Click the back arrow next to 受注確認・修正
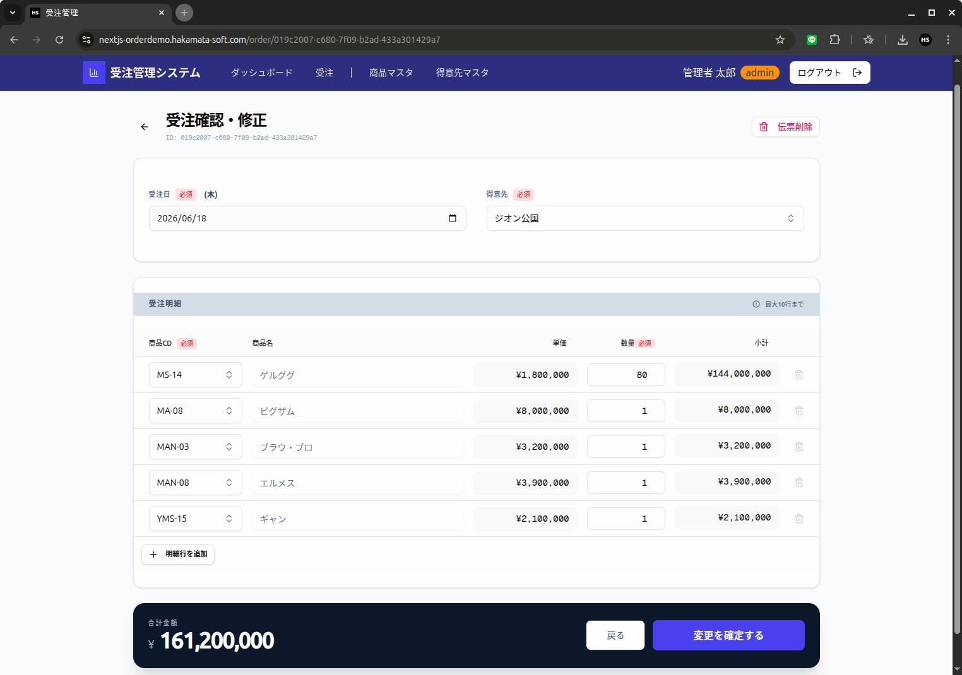 (x=145, y=127)
